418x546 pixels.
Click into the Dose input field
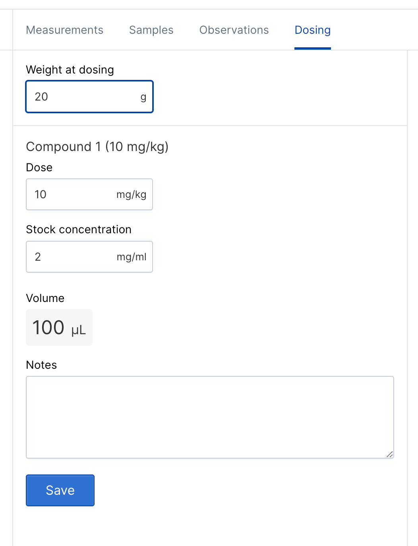pos(89,194)
